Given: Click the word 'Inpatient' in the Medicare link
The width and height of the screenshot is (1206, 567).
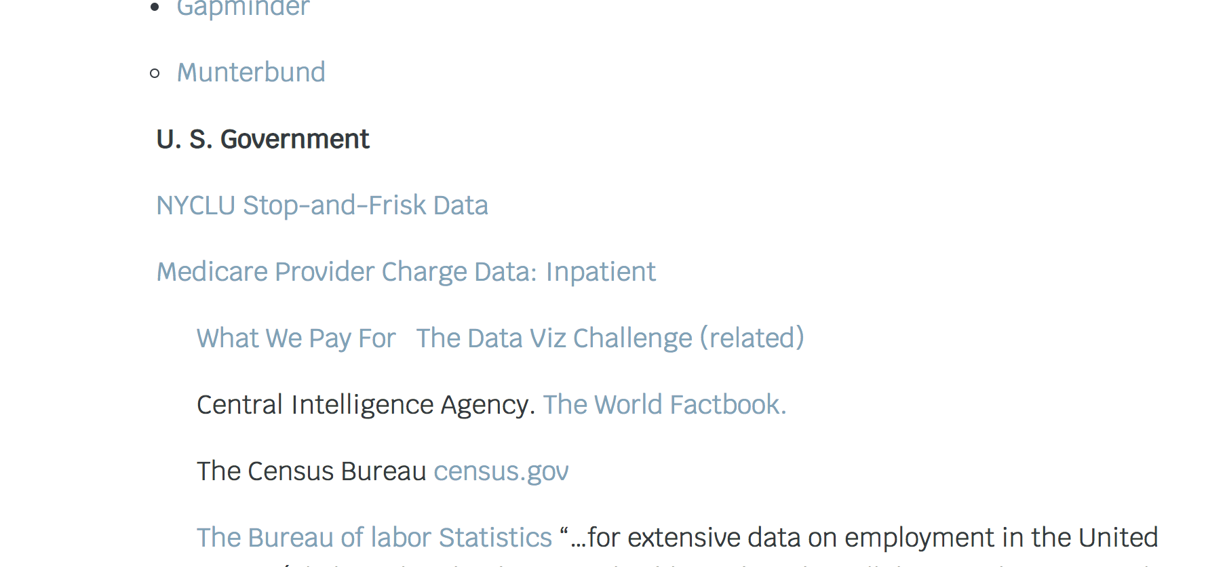Looking at the screenshot, I should pyautogui.click(x=601, y=272).
